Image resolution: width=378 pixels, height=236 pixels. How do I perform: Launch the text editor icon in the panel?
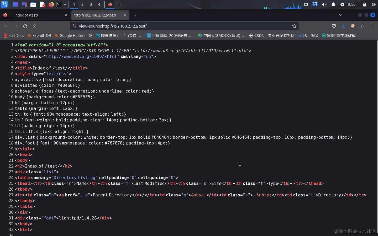point(42,4)
